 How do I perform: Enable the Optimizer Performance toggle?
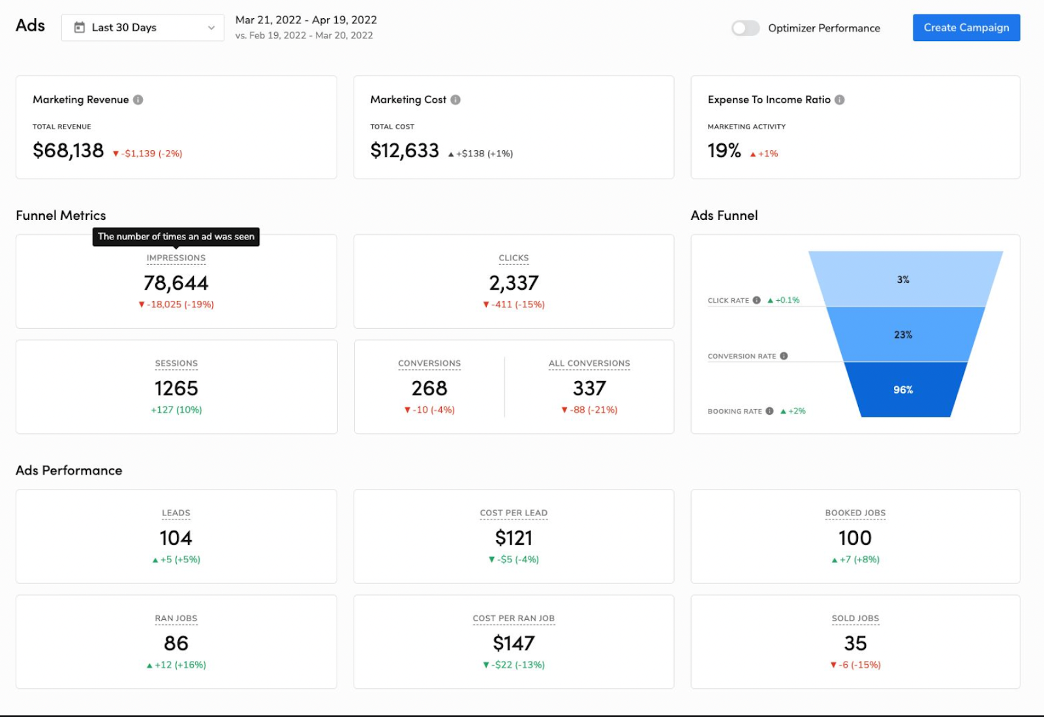pos(745,28)
